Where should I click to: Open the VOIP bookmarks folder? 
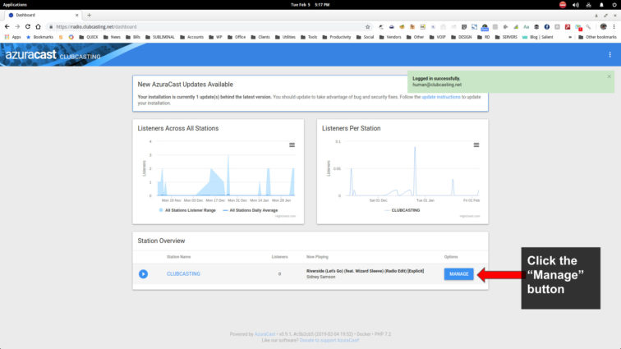click(x=438, y=37)
